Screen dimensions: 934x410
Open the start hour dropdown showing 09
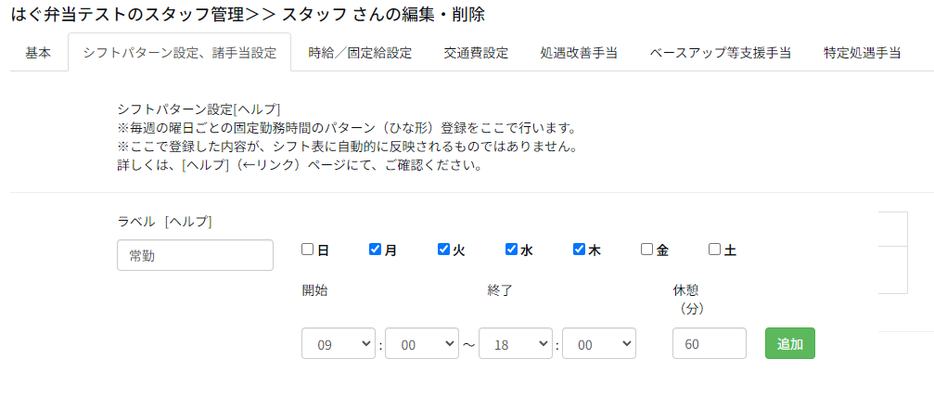pos(339,343)
